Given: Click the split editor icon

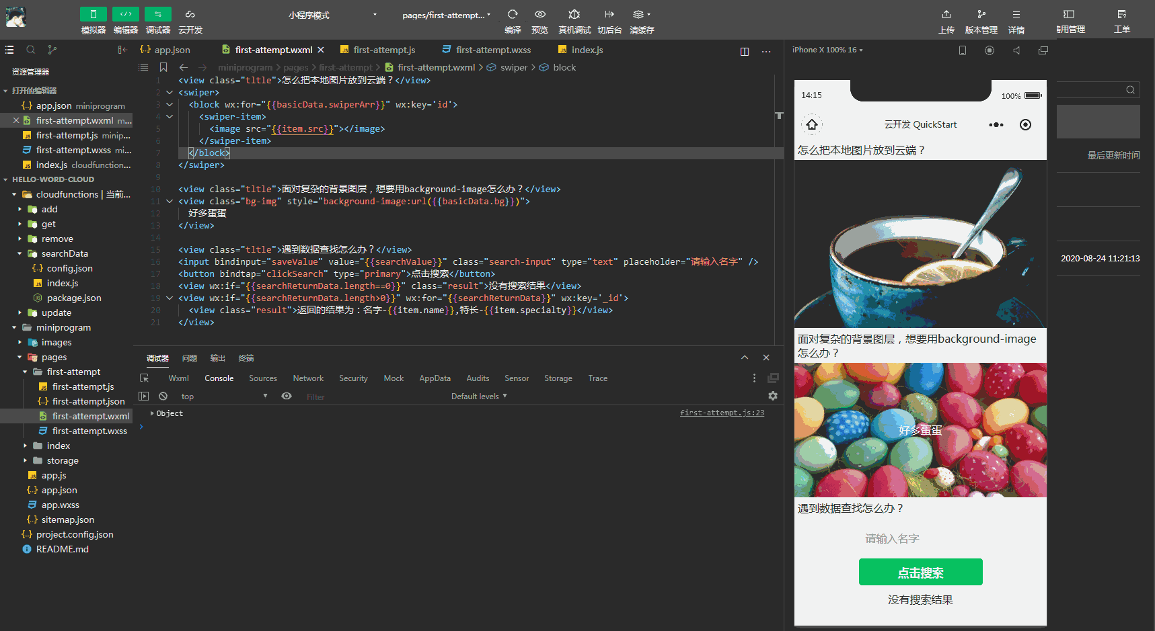Looking at the screenshot, I should coord(745,51).
